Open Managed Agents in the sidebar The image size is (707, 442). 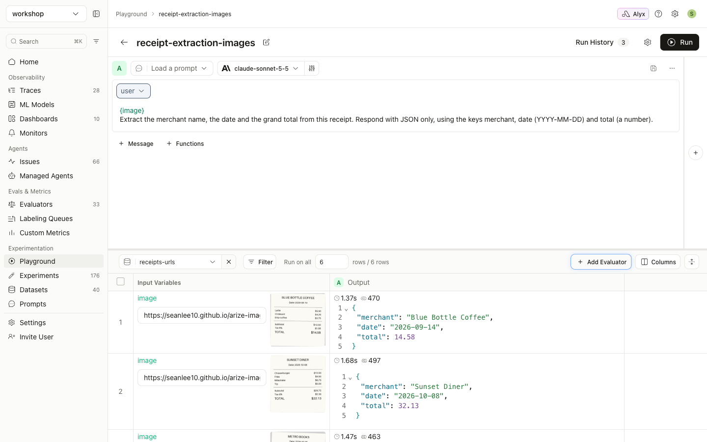pyautogui.click(x=54, y=176)
